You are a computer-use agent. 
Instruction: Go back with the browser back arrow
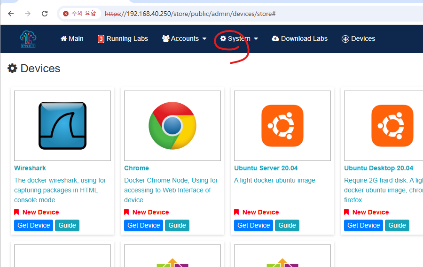pyautogui.click(x=11, y=14)
